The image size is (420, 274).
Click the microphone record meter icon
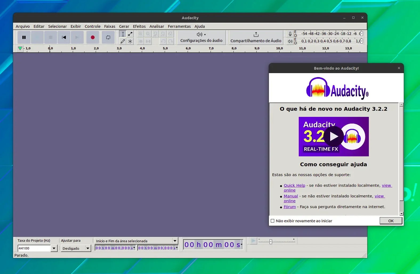[x=290, y=34]
